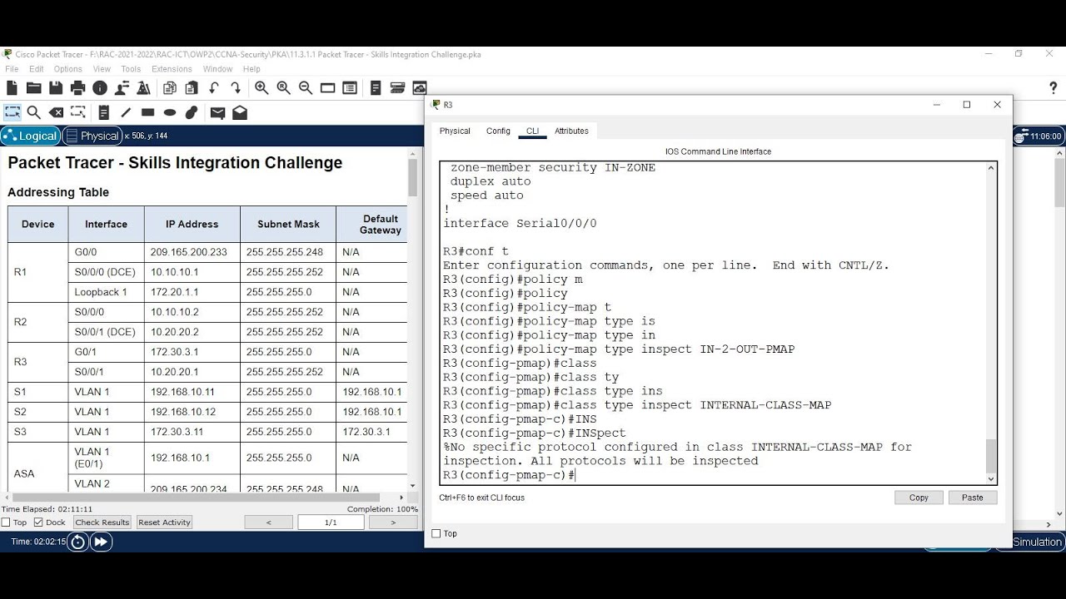Open the Edit menu
Viewport: 1066px width, 599px height.
(x=37, y=69)
